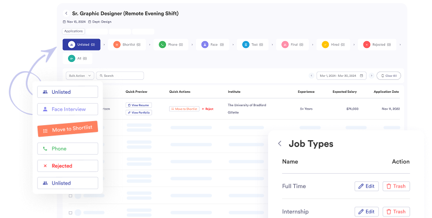Click Edit for the Full Time job type
Screen dimensions: 432x218
[367, 186]
